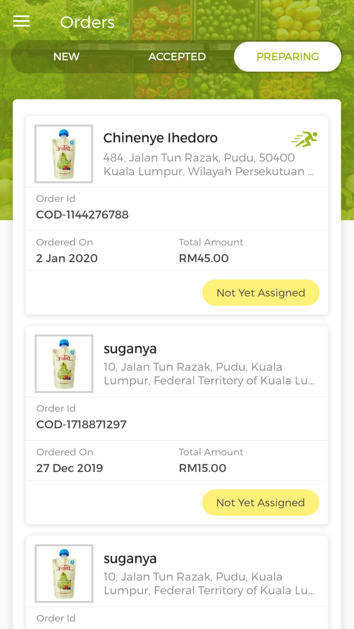The image size is (354, 629).
Task: Select order ID COD-1144276788
Action: 82,215
